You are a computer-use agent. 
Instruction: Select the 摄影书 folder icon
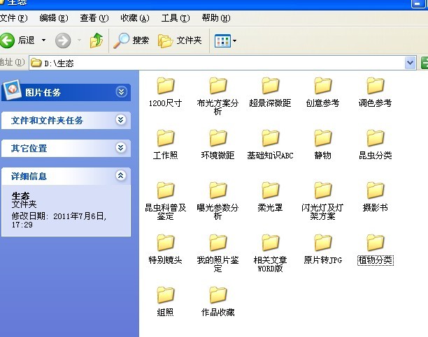tap(376, 190)
